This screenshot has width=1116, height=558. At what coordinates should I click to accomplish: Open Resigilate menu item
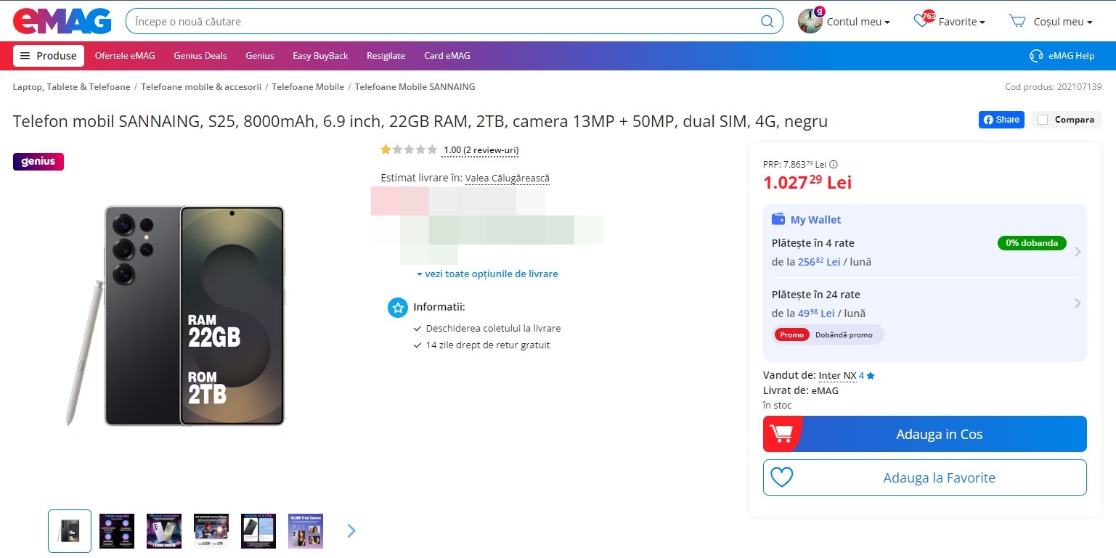(x=386, y=56)
